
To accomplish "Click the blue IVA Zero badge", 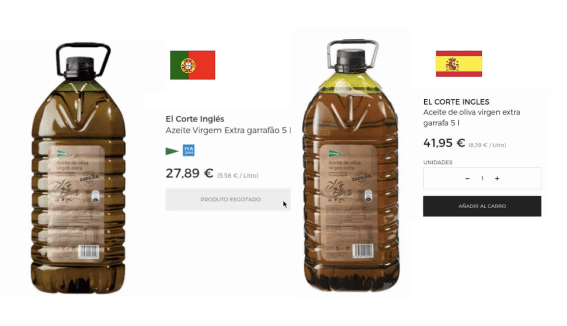I will point(188,150).
